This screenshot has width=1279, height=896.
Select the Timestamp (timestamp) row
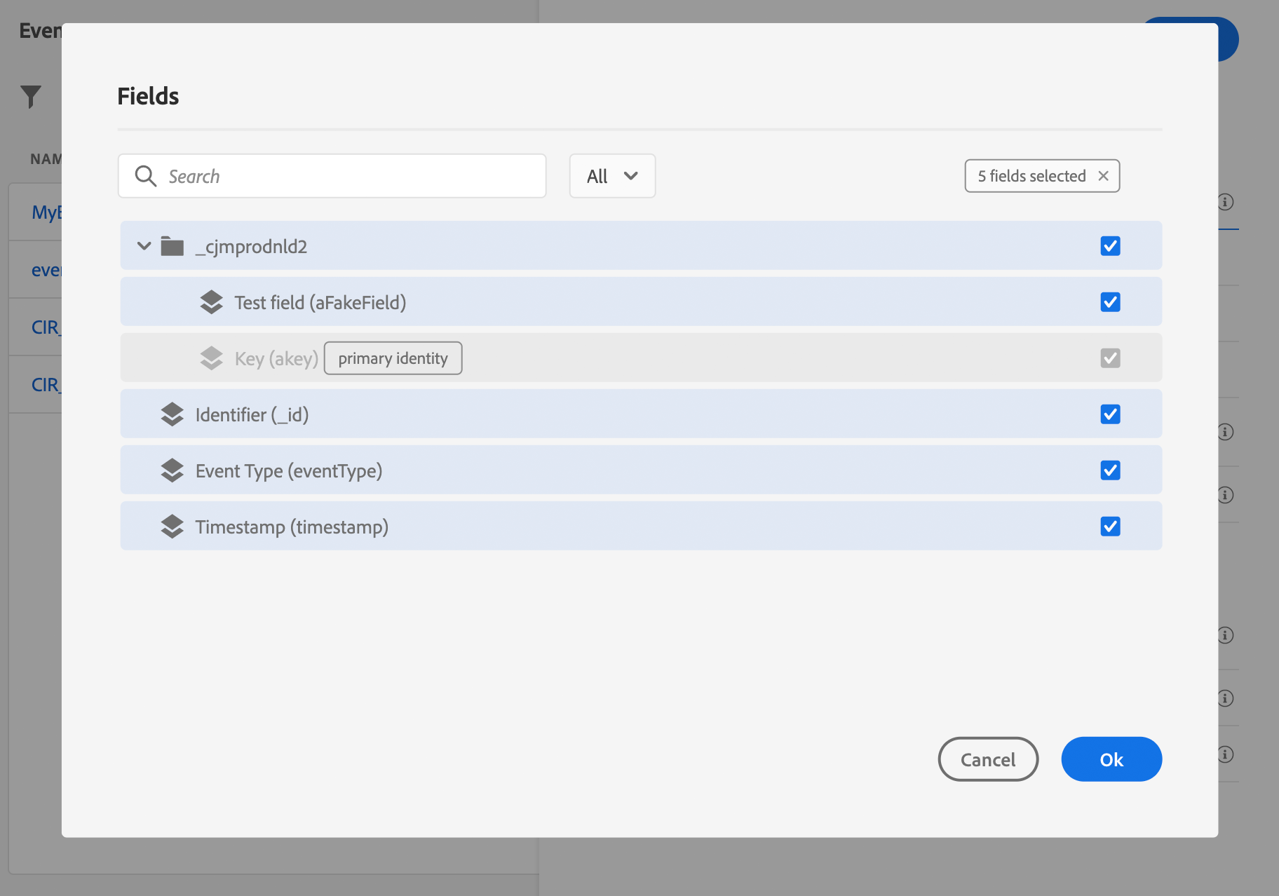[x=641, y=526]
